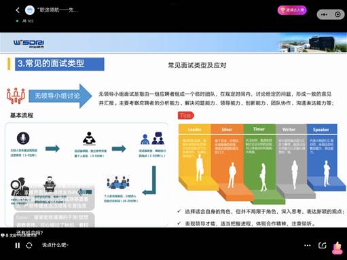Tap the pink thumbs-up like button
The height and width of the screenshot is (260, 347).
click(x=337, y=248)
